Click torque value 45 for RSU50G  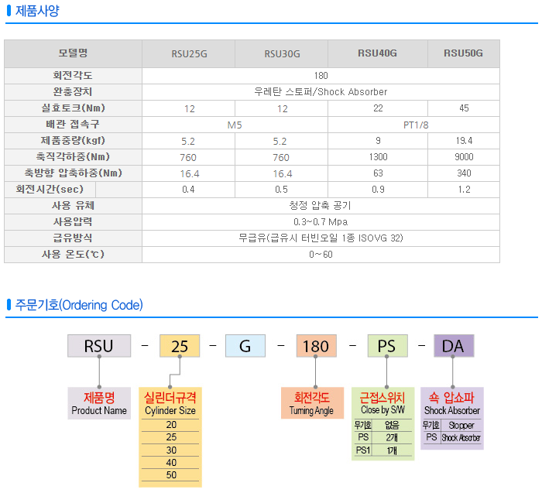pos(464,108)
